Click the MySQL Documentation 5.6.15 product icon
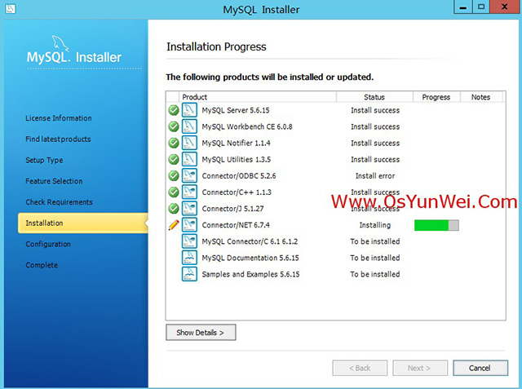 click(189, 258)
